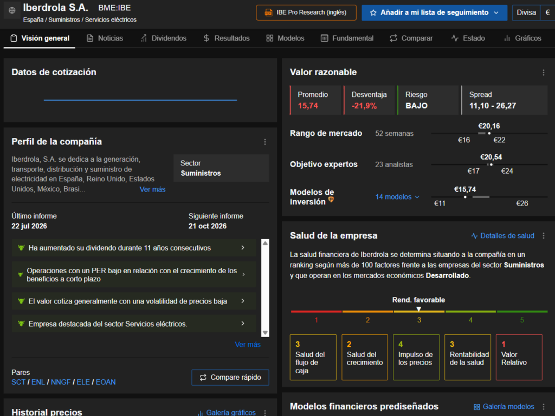
Task: Click the insights list scrollbar down arrow
Action: [x=265, y=333]
